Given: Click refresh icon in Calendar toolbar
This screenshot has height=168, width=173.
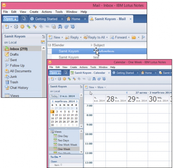Looking at the screenshot, I should point(99,79).
